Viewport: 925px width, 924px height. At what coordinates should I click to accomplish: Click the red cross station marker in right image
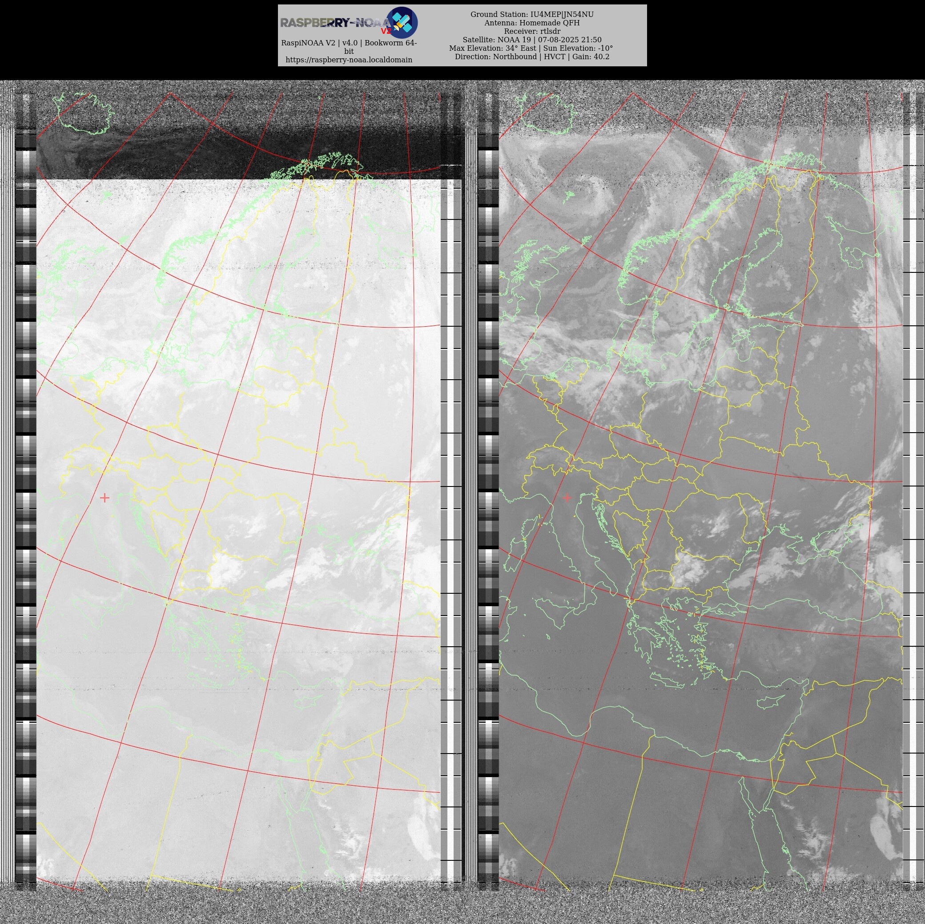pyautogui.click(x=567, y=498)
